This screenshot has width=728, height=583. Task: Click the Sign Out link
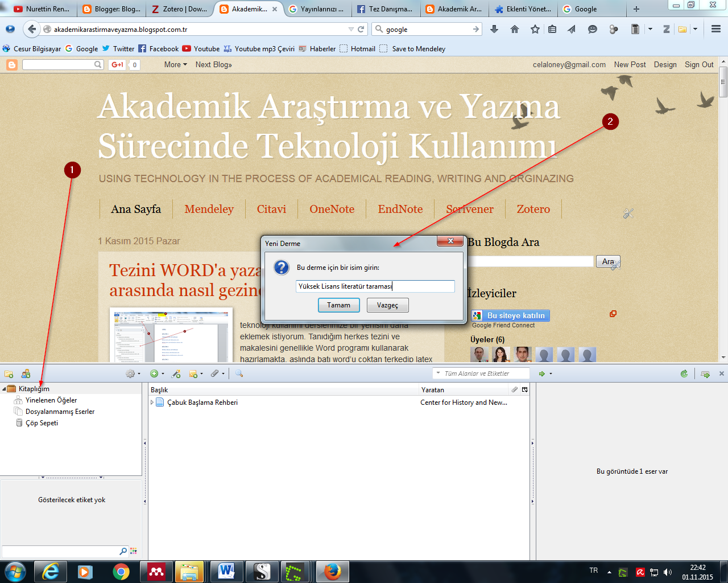pos(699,65)
